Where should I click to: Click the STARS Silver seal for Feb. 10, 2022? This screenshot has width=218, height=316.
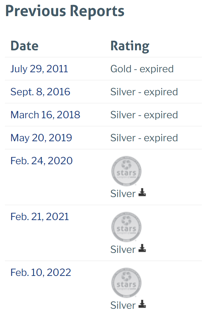[x=126, y=283]
